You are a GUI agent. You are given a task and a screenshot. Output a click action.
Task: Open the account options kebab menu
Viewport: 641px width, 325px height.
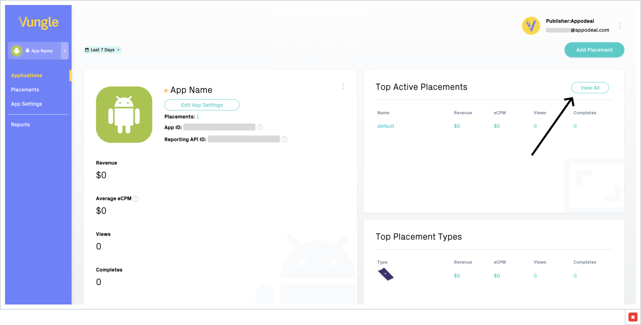coord(620,25)
